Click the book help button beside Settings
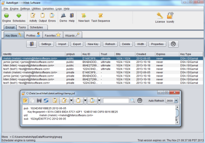This screenshot has height=143, width=205. [32, 44]
